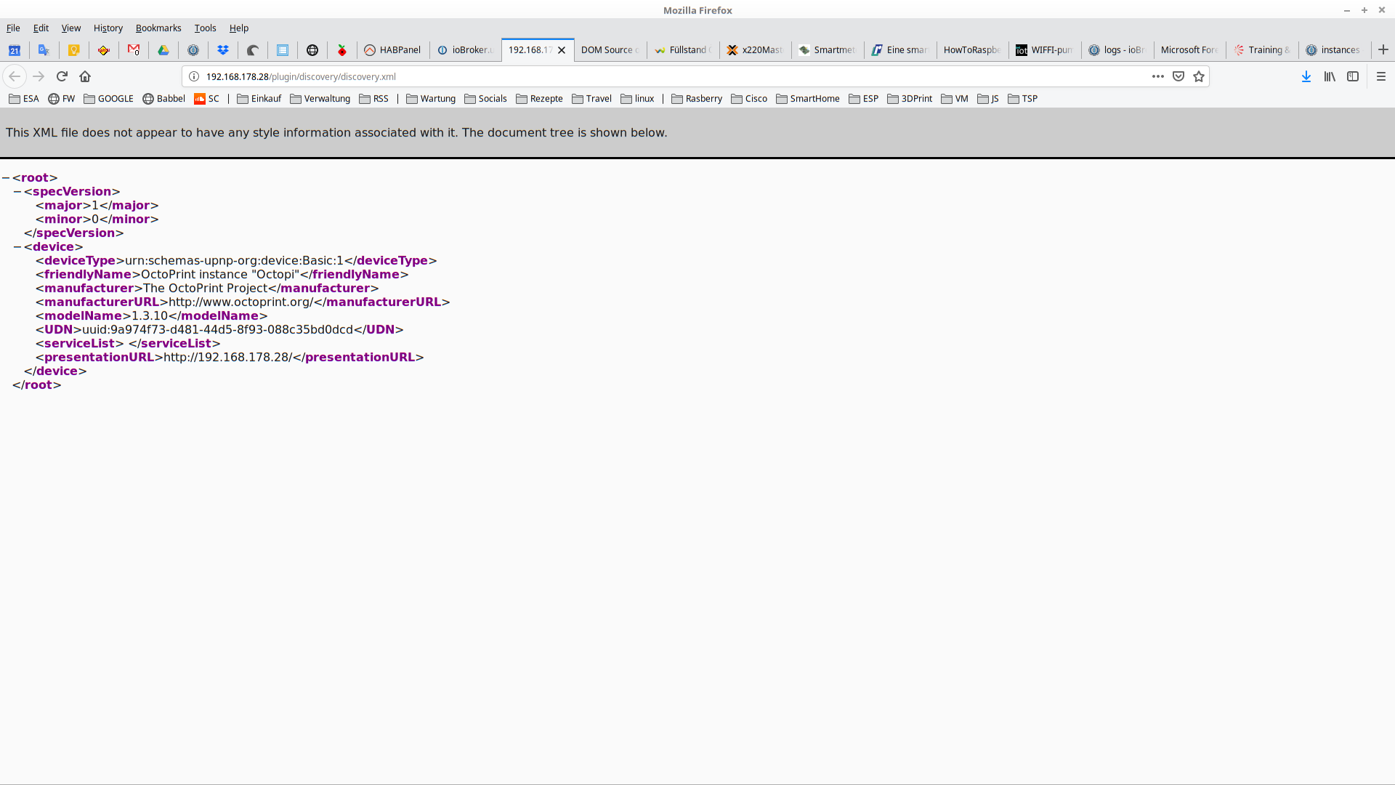Image resolution: width=1395 pixels, height=785 pixels.
Task: Select the UDN uuid value text
Action: click(217, 330)
